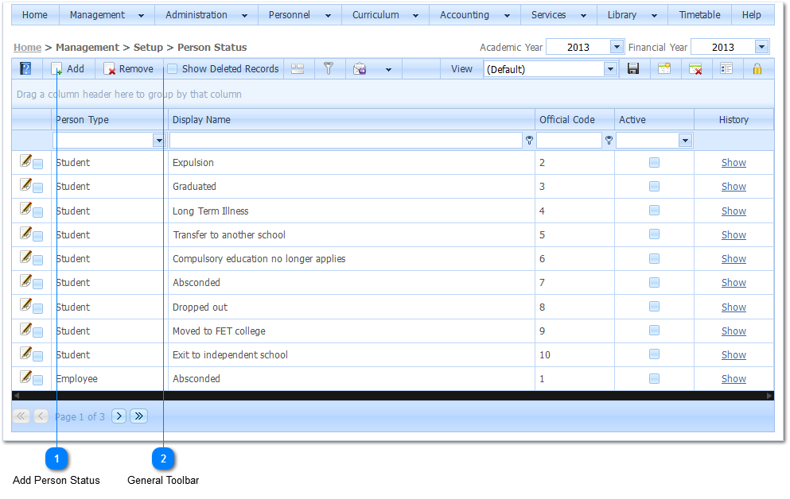Click the Official Code filter condition icon
This screenshot has height=499, width=790.
pyautogui.click(x=609, y=141)
